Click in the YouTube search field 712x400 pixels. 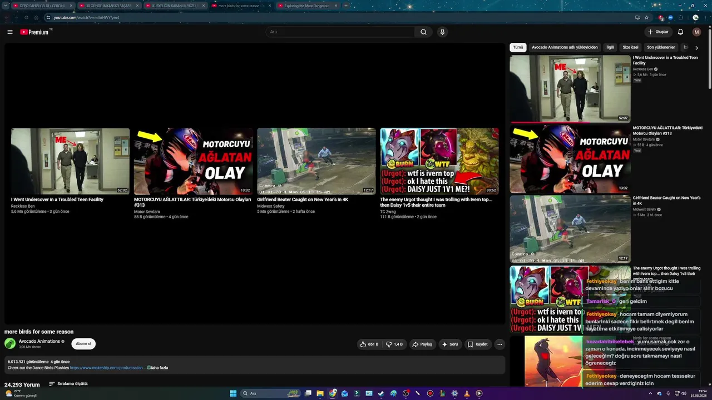tap(340, 32)
